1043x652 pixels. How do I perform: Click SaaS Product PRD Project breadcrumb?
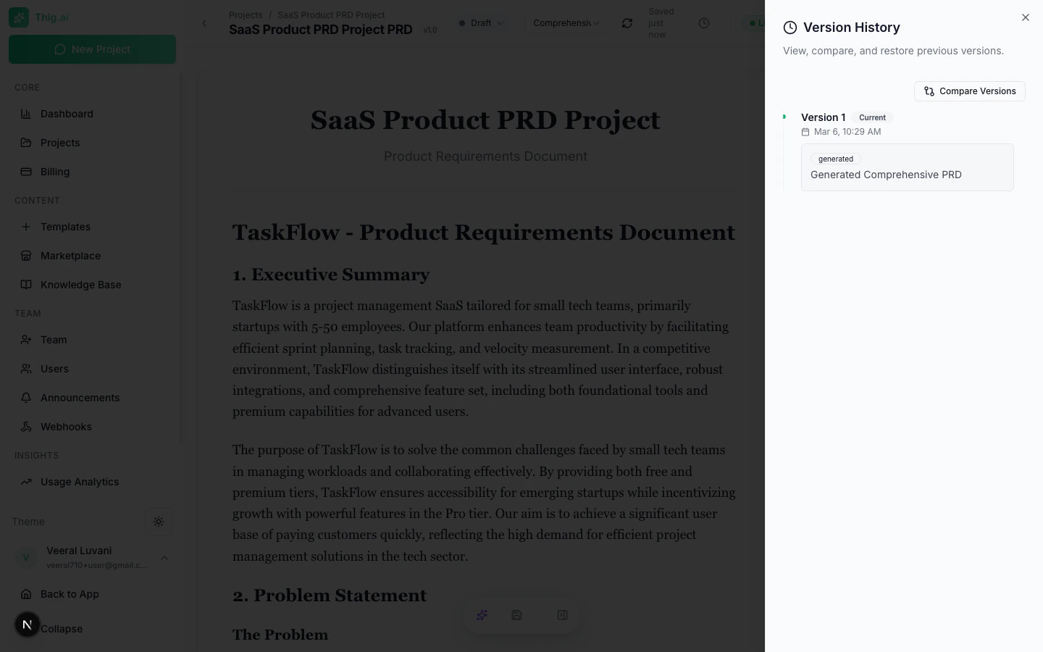(x=331, y=14)
